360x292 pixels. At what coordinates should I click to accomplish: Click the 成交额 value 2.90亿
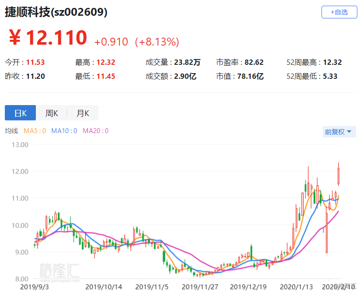(185, 76)
